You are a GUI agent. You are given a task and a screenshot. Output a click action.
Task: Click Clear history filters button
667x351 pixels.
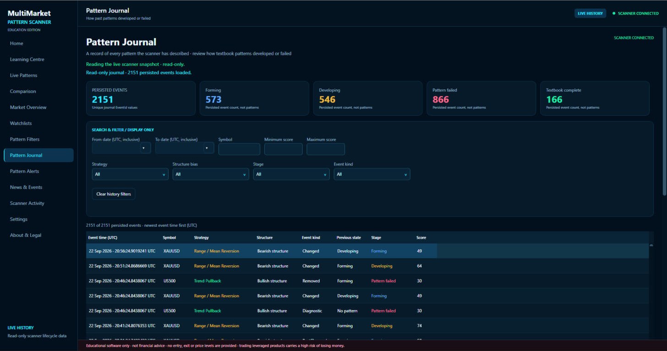[114, 194]
